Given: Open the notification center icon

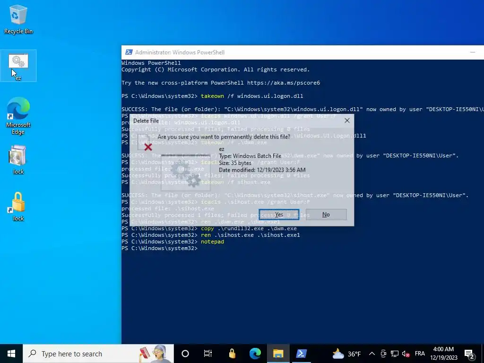Looking at the screenshot, I should (x=469, y=354).
